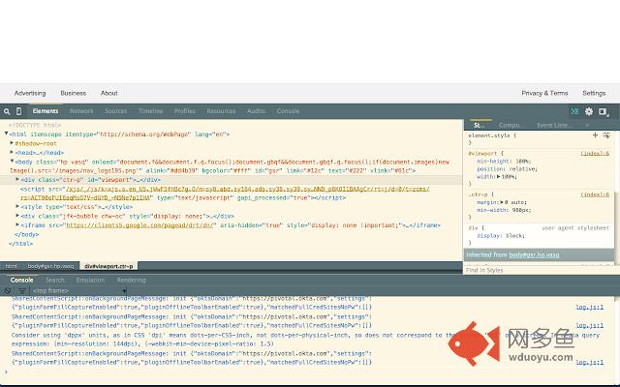Select the drawer Console tab
This screenshot has height=387, width=620.
pyautogui.click(x=21, y=280)
